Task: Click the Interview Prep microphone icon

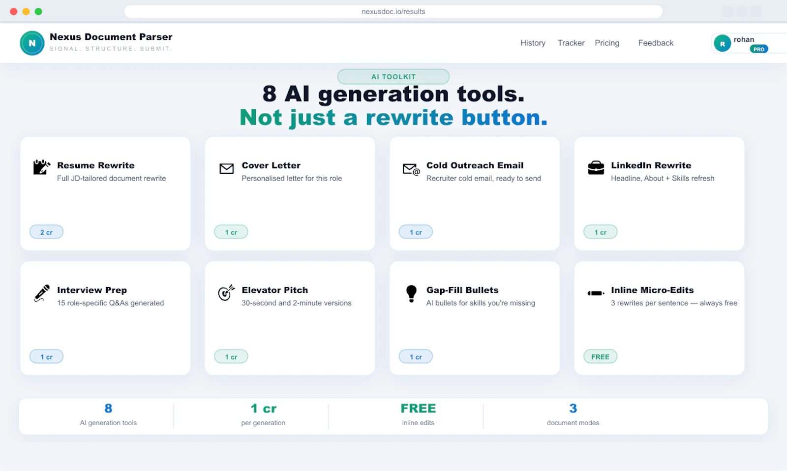Action: click(x=42, y=293)
